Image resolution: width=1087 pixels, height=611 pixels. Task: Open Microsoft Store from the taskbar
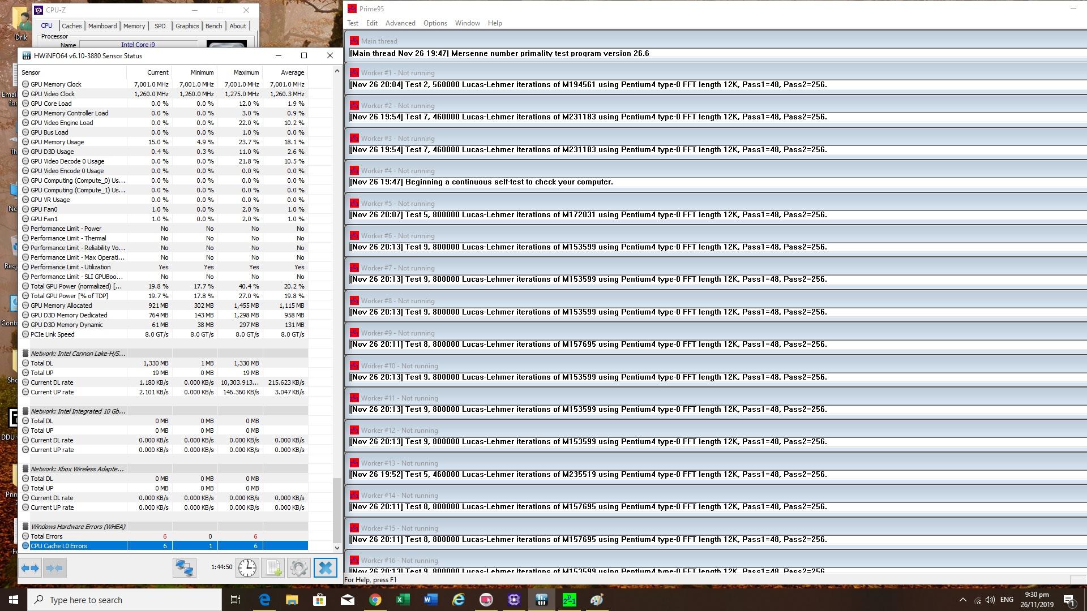[x=320, y=600]
